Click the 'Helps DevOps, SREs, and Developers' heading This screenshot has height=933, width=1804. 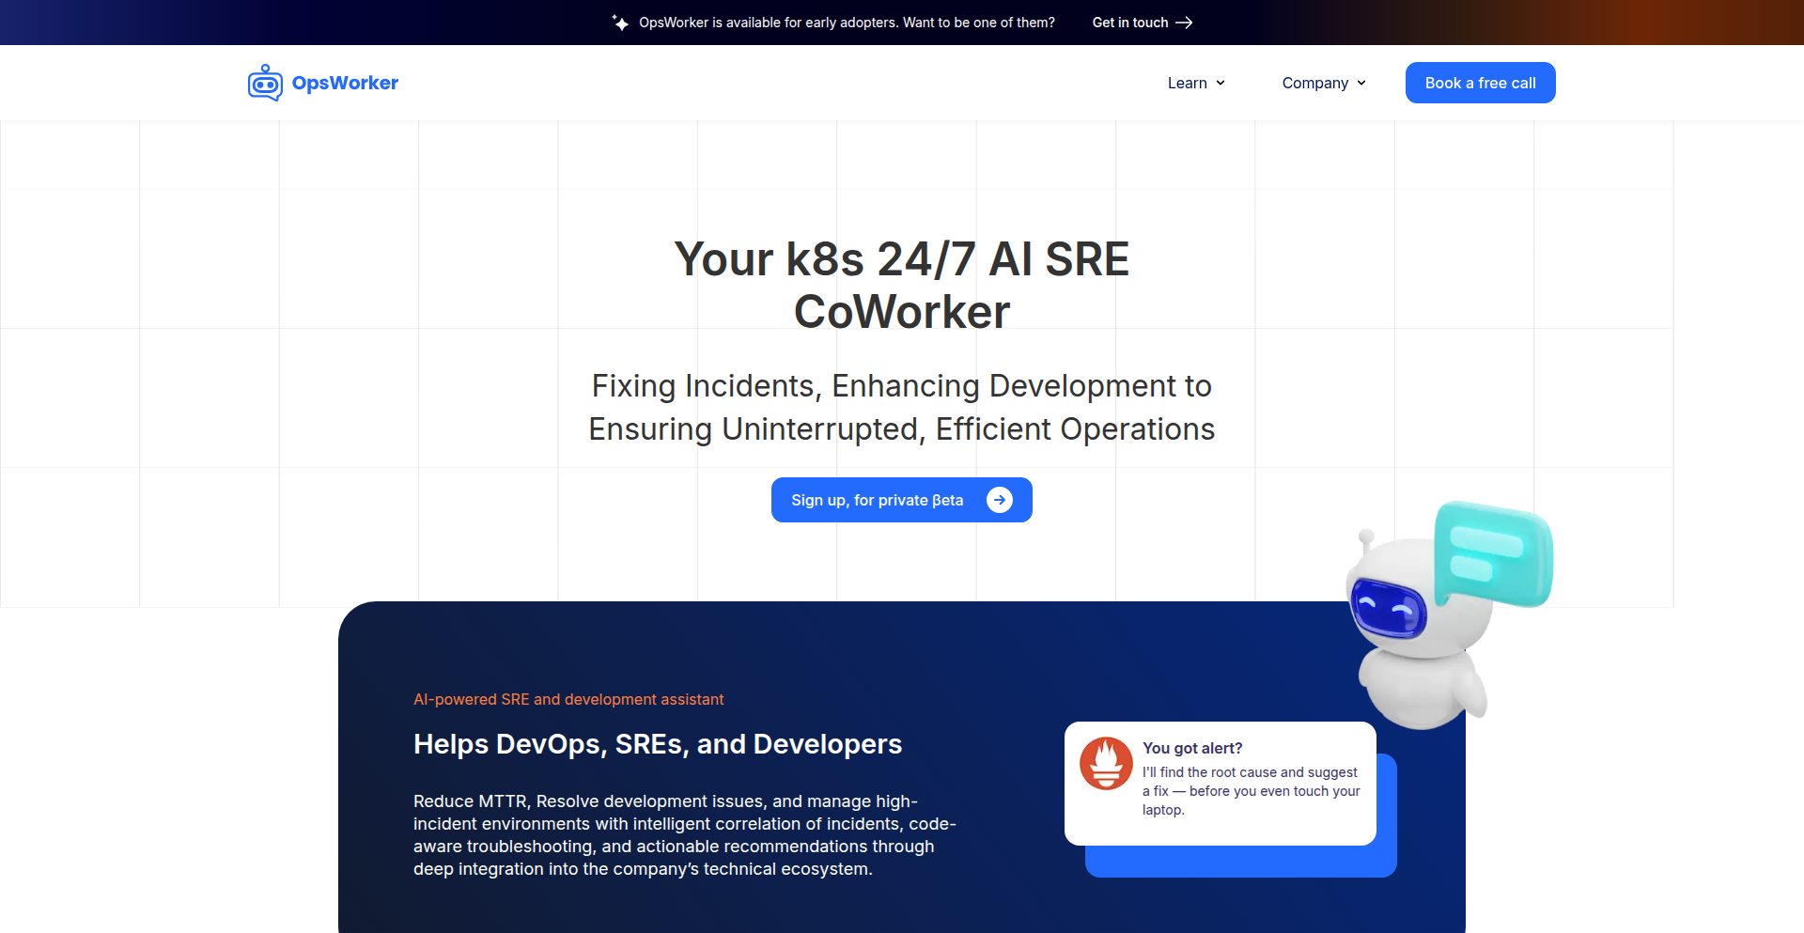pyautogui.click(x=658, y=744)
